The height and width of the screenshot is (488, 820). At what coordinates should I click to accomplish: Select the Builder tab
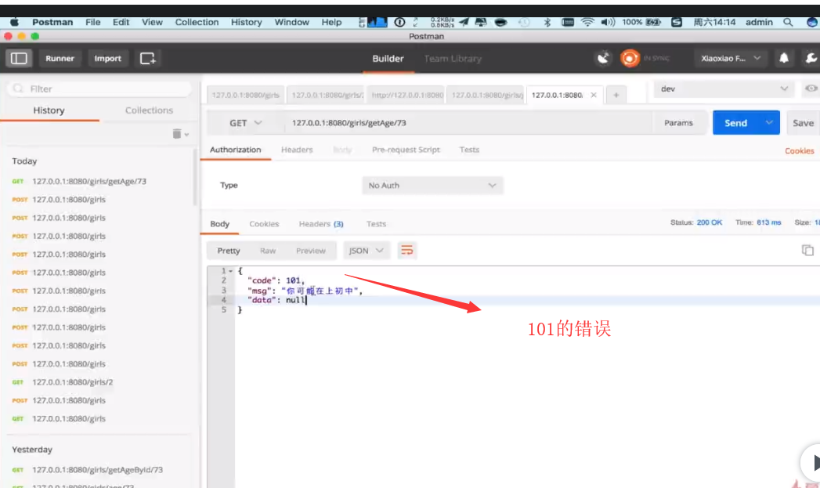(x=388, y=59)
